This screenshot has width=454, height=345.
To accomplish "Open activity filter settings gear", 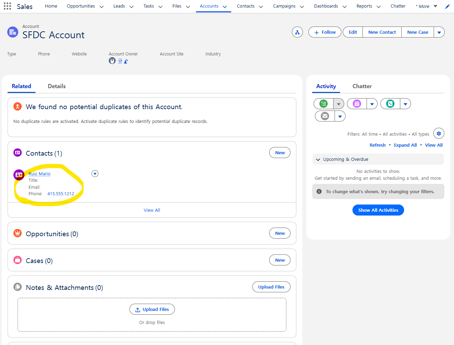I will (439, 134).
